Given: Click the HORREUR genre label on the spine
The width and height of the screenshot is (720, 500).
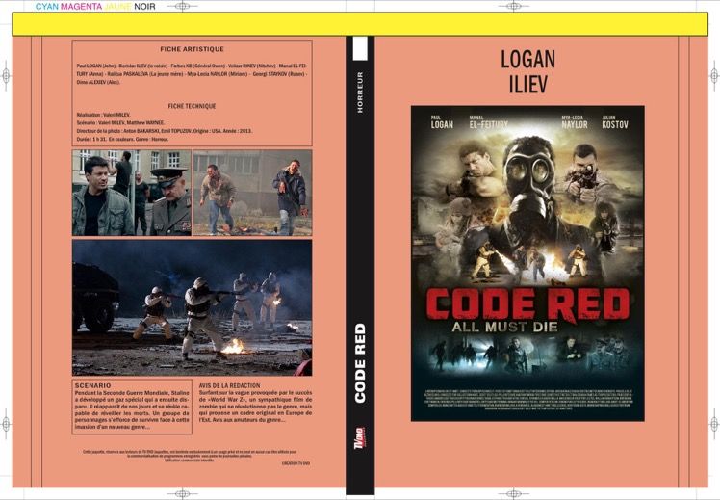Looking at the screenshot, I should (x=360, y=92).
